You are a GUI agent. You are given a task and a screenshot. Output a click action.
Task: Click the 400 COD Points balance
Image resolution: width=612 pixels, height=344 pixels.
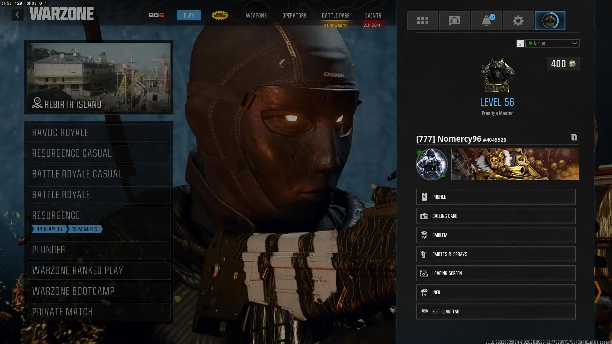(563, 64)
